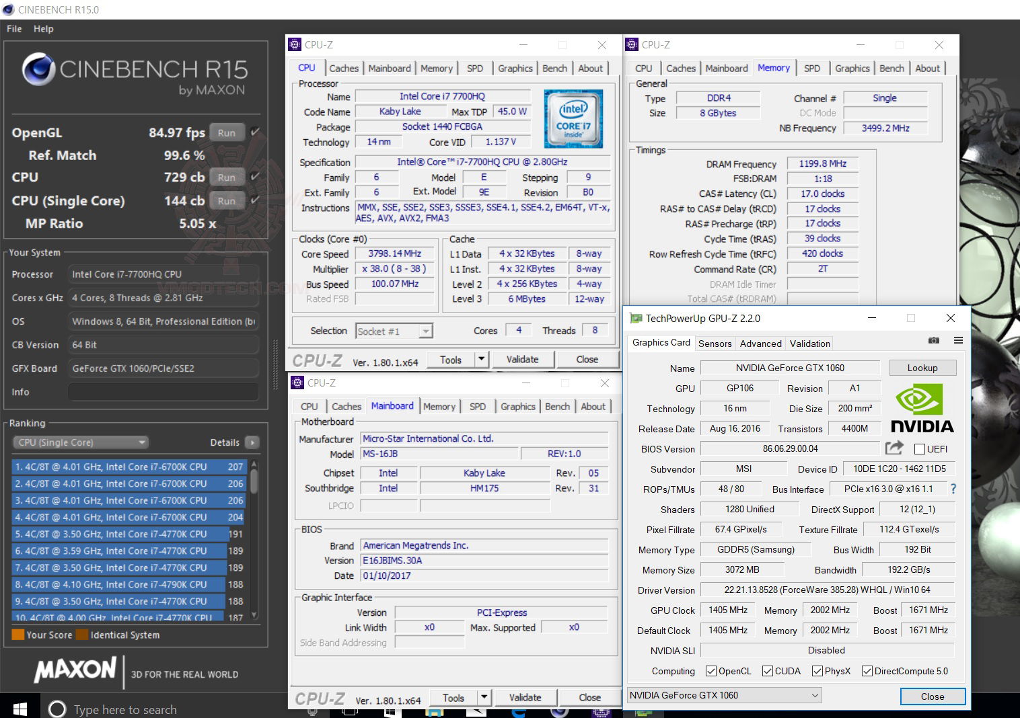This screenshot has width=1020, height=718.
Task: Select the SPD tab in the CPU-Z Memory window
Action: pos(812,69)
